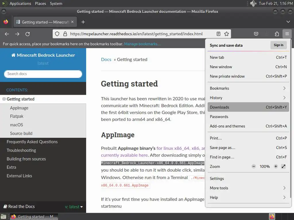Collapse the Getting started tree section
The width and height of the screenshot is (294, 220).
[x=4, y=99]
